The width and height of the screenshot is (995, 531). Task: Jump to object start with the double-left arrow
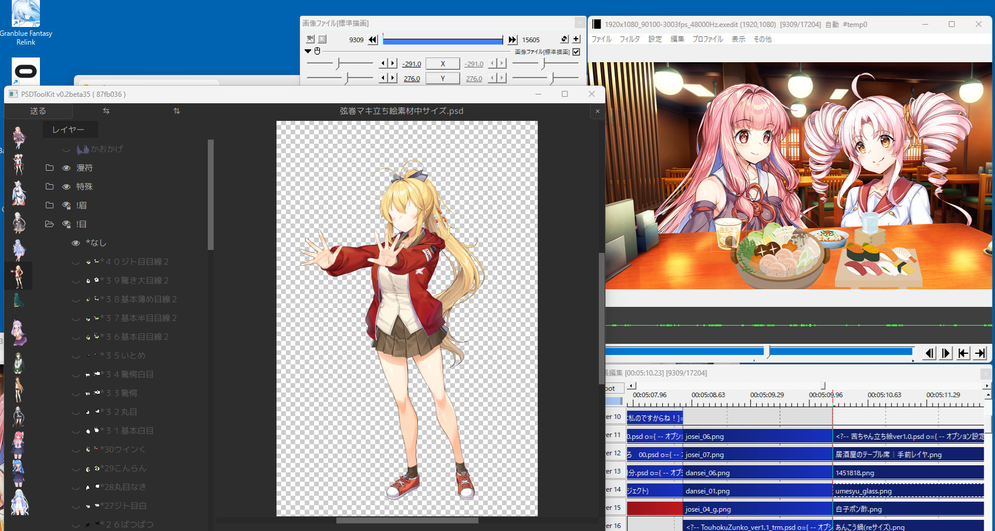click(x=373, y=39)
